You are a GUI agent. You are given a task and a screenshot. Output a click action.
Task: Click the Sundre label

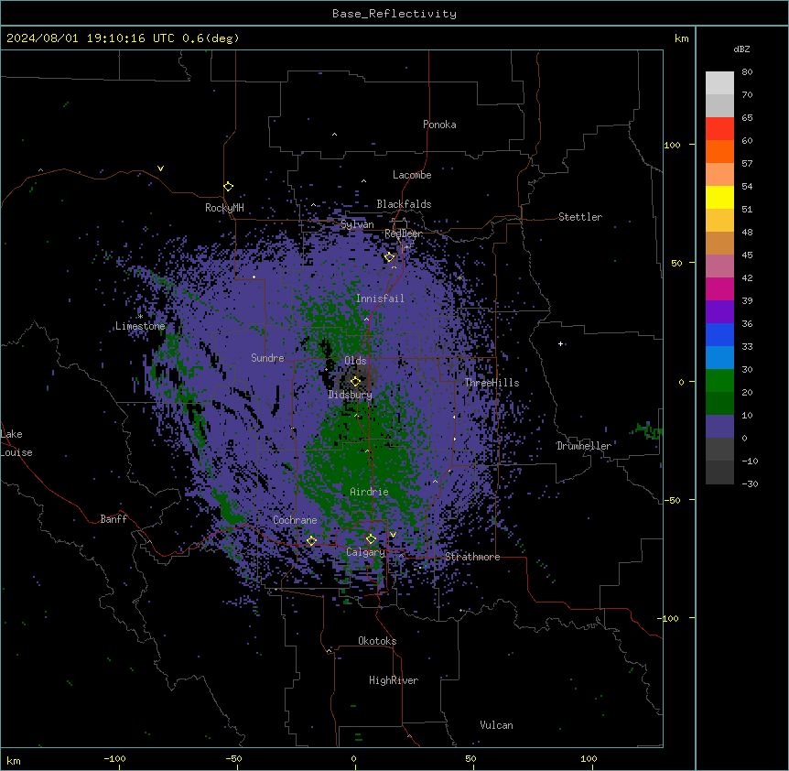point(267,358)
